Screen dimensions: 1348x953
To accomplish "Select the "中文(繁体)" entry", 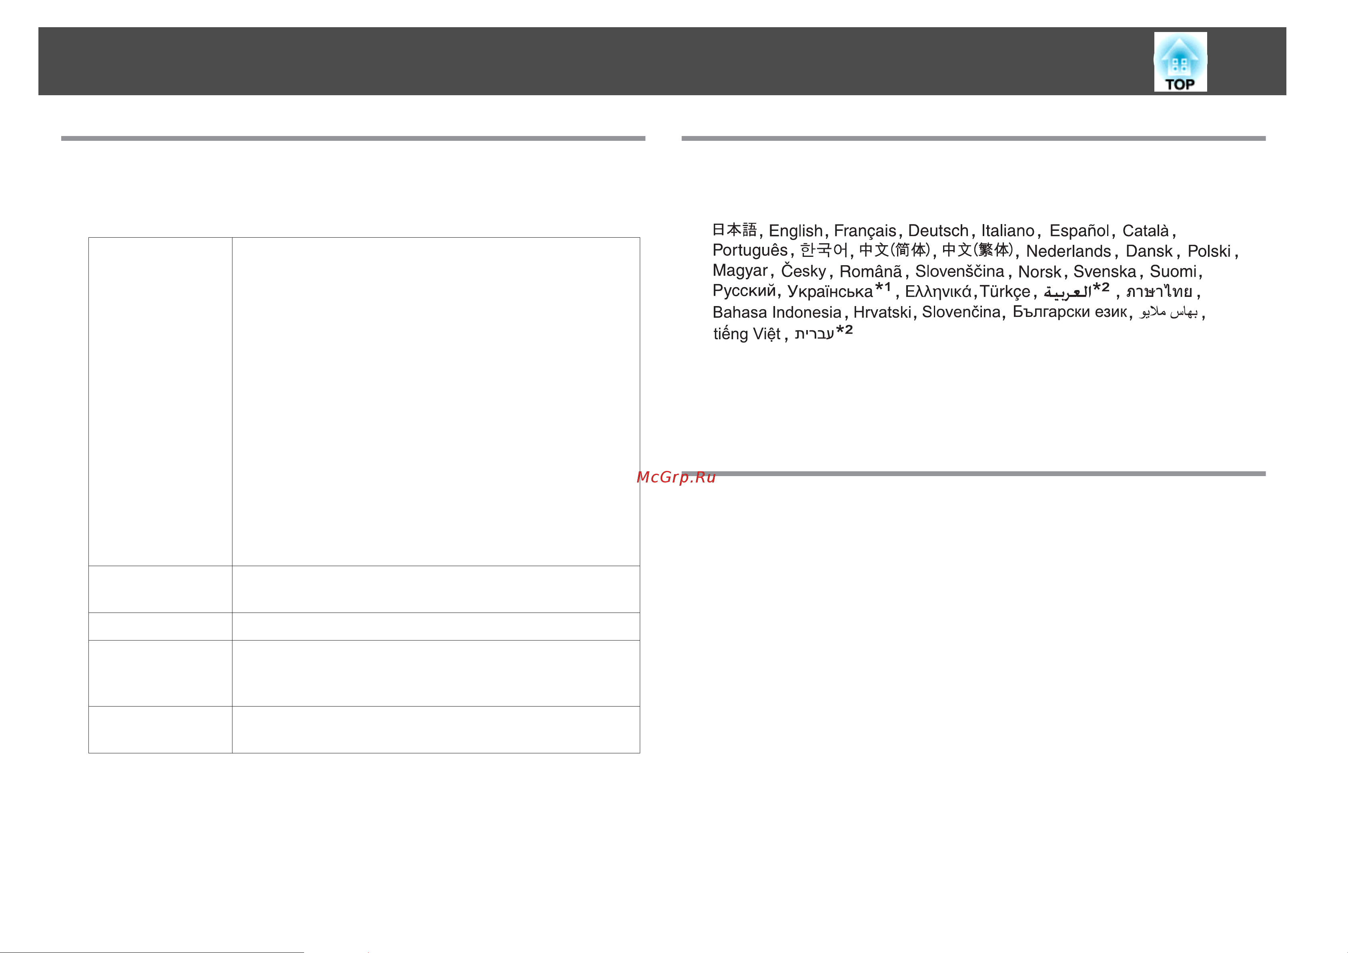I will [x=978, y=251].
